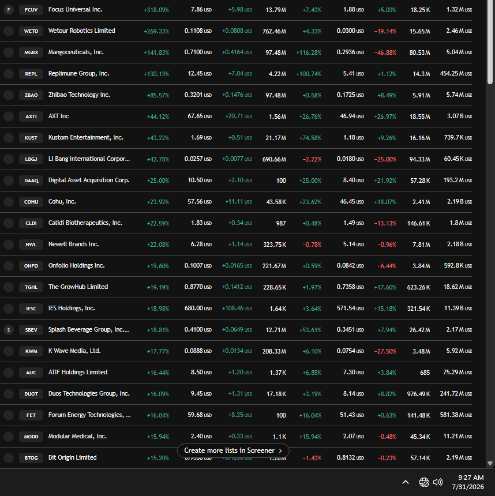The height and width of the screenshot is (496, 495).
Task: Open the FET ticker badge
Action: tap(31, 415)
